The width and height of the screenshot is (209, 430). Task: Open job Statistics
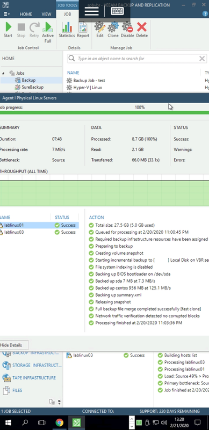pos(67,30)
